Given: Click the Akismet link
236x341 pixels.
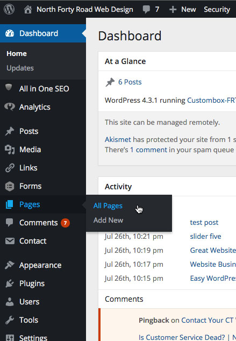Looking at the screenshot, I should [118, 140].
